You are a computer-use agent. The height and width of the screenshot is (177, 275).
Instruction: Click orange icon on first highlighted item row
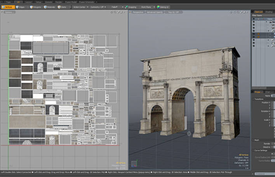[x=258, y=34]
